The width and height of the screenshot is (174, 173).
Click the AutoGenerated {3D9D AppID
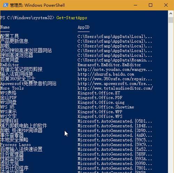(x=115, y=131)
